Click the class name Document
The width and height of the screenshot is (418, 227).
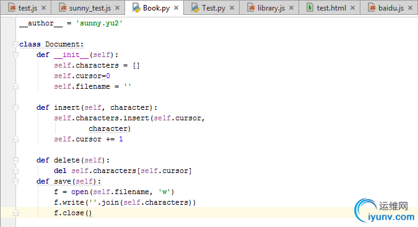point(63,44)
